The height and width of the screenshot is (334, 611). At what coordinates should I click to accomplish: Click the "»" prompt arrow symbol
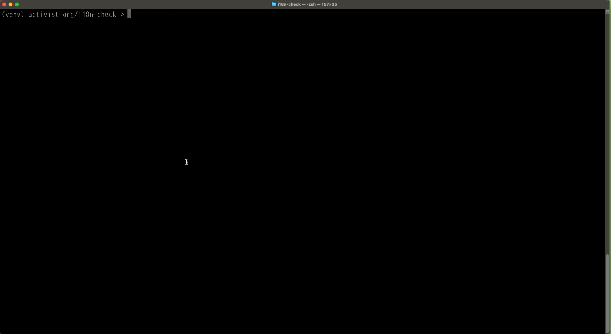click(x=122, y=14)
